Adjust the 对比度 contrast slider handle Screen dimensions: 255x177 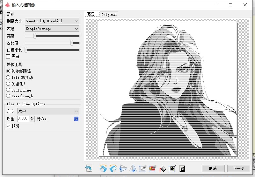[x=72, y=43]
